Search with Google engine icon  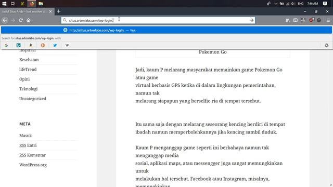click(x=6, y=45)
